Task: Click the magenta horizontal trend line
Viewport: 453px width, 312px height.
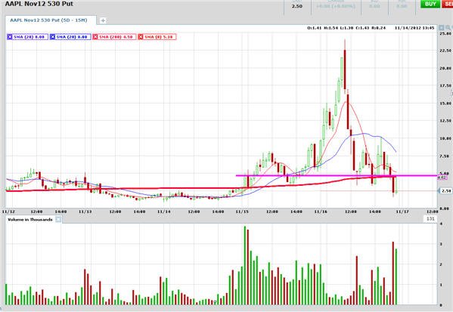Action: click(337, 175)
